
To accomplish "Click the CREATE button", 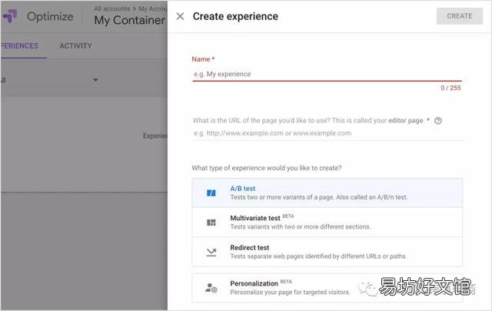I will (460, 16).
